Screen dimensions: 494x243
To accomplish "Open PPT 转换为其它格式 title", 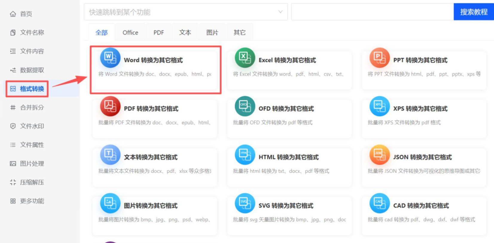I will 420,60.
